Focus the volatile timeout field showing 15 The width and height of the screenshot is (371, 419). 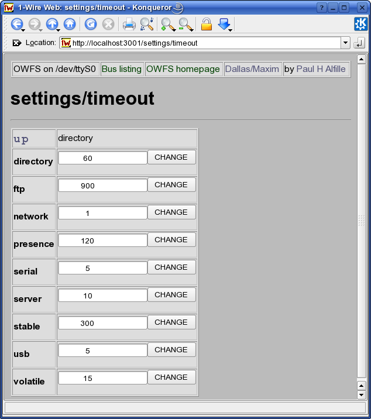tap(102, 378)
